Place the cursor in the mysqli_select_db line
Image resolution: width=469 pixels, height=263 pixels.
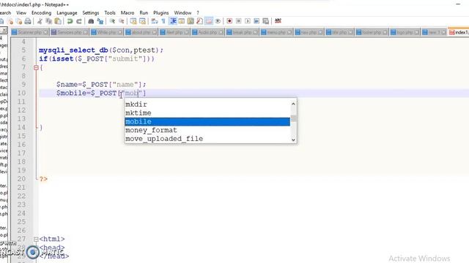[x=101, y=50]
